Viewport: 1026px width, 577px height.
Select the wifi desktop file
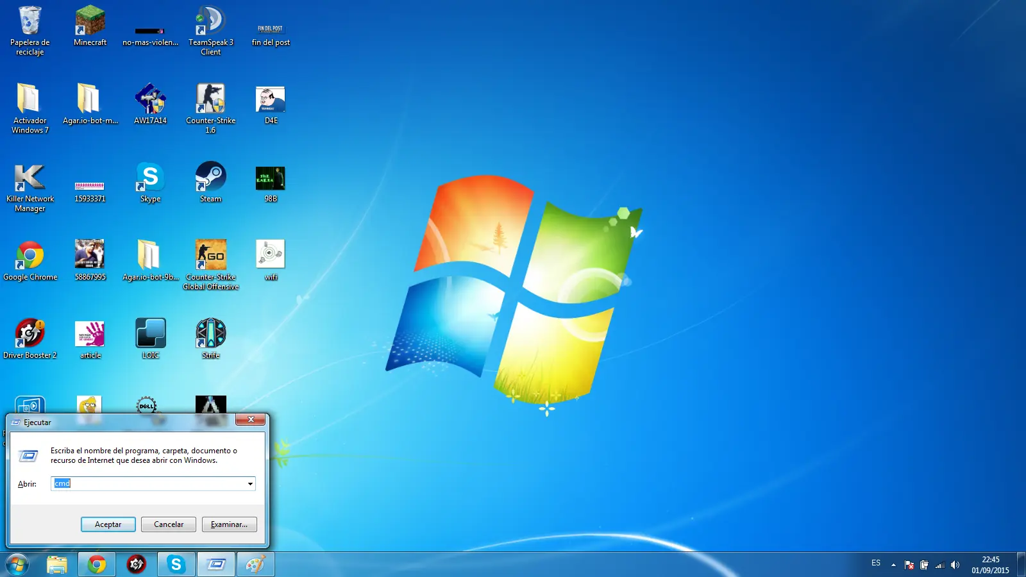271,260
